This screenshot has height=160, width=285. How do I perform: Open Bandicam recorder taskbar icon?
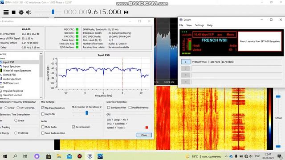tap(79, 156)
